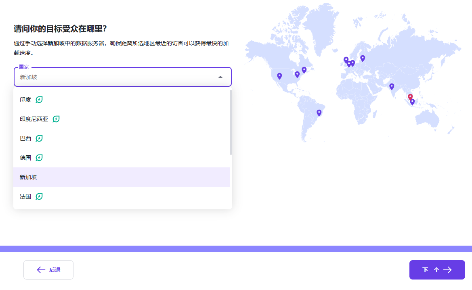
Task: Proceed with the 下一个 button
Action: pyautogui.click(x=437, y=270)
